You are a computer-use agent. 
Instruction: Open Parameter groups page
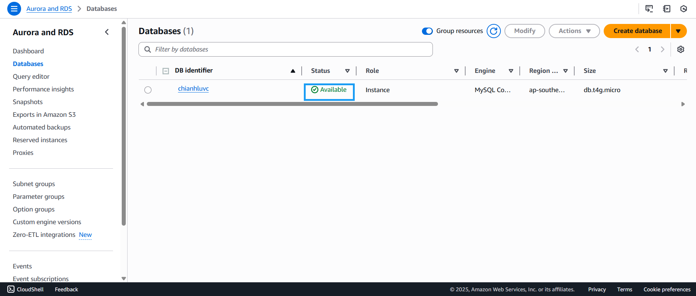coord(39,197)
